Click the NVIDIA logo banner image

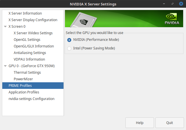click(124, 19)
